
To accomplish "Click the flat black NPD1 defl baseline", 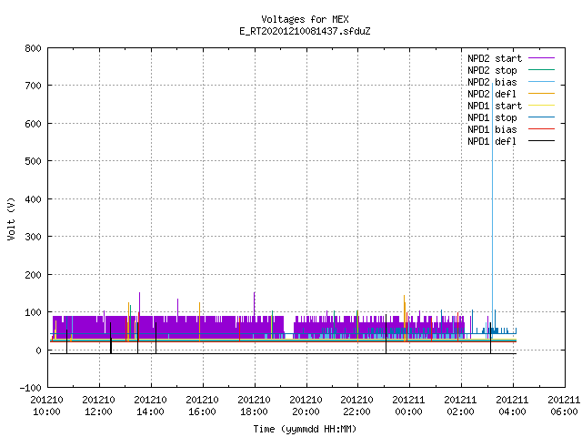I will [282, 354].
